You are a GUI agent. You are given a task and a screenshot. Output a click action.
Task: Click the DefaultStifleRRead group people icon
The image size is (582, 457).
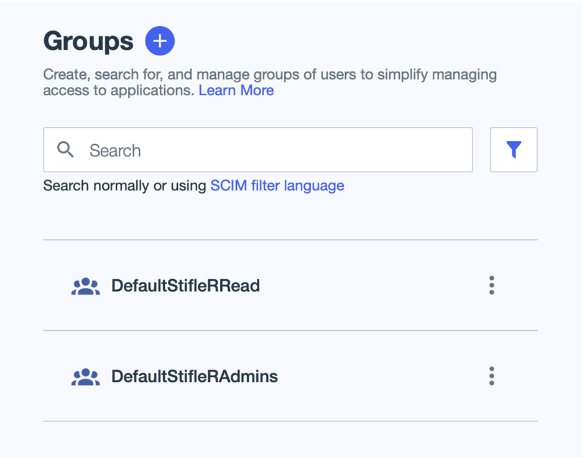click(x=85, y=286)
